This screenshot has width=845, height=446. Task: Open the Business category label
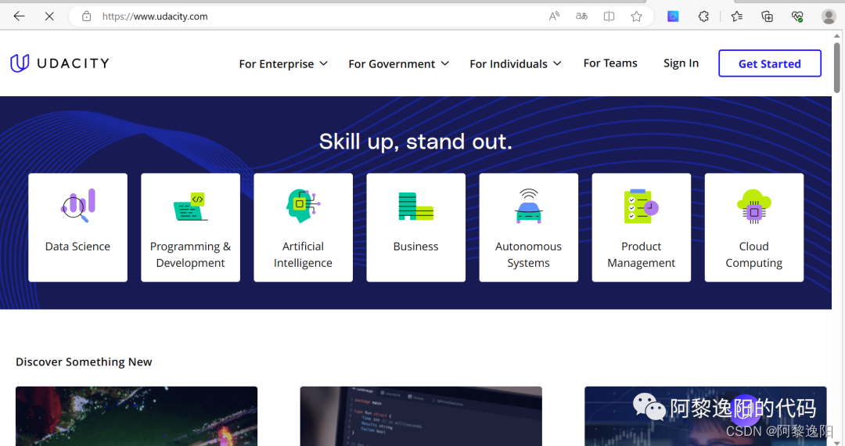pos(415,246)
